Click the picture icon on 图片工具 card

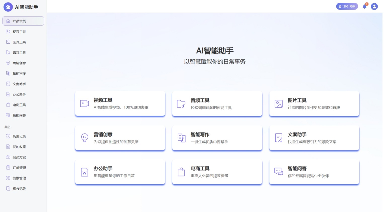coord(278,104)
